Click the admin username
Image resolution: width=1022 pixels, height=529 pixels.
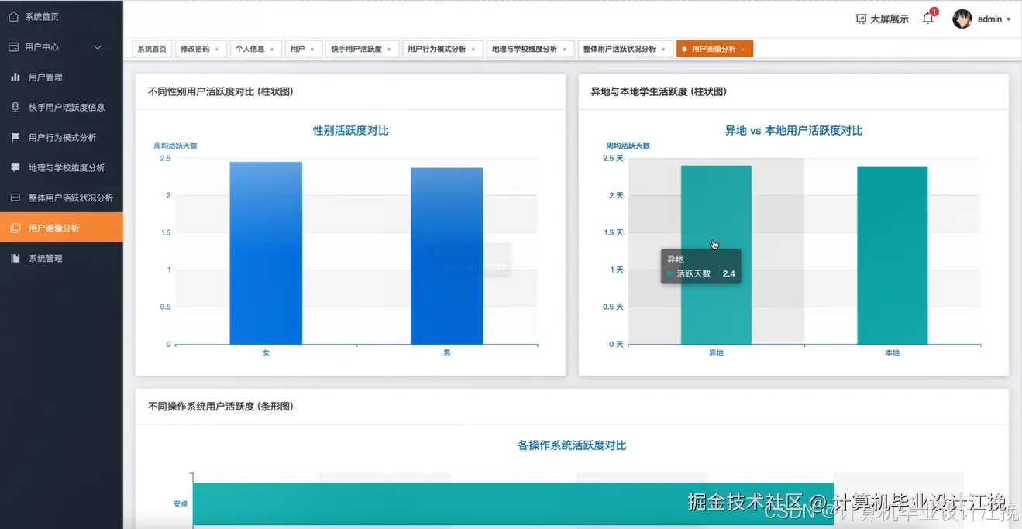pyautogui.click(x=989, y=19)
